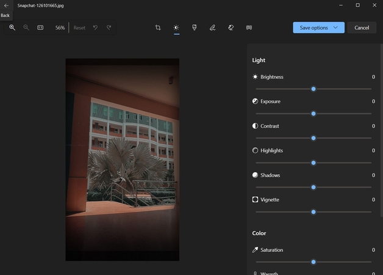Click the Contrast value 0
383x275 pixels.
(373, 126)
